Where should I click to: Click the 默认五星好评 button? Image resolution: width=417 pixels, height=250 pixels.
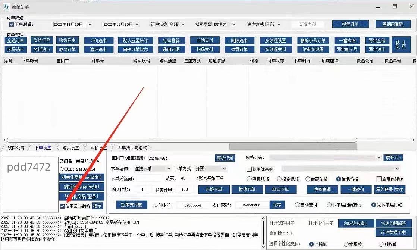(135, 40)
